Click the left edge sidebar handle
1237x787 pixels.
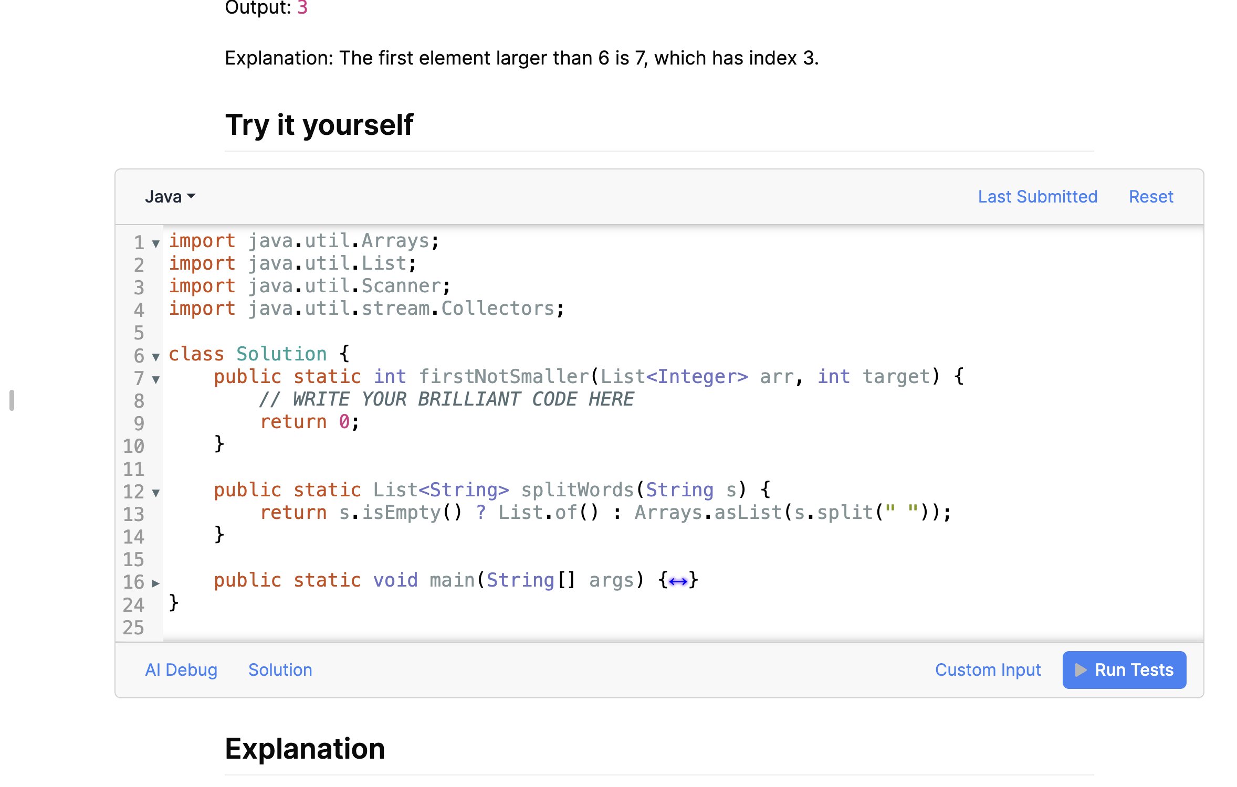[x=12, y=400]
